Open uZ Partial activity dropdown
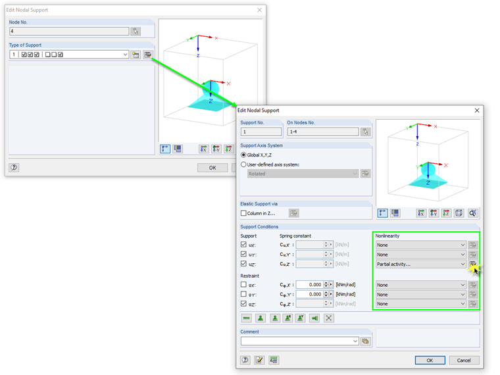This screenshot has height=375, width=500. coord(463,264)
